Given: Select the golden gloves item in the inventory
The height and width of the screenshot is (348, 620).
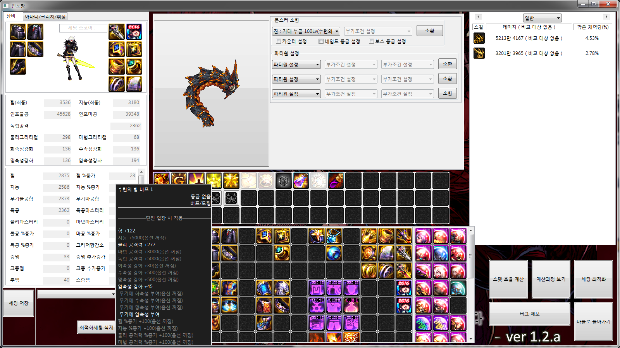Looking at the screenshot, I should (369, 236).
